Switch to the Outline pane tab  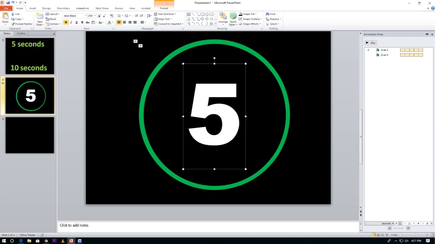tap(21, 34)
